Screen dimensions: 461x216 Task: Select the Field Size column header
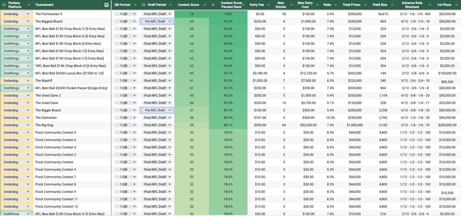pyautogui.click(x=380, y=5)
